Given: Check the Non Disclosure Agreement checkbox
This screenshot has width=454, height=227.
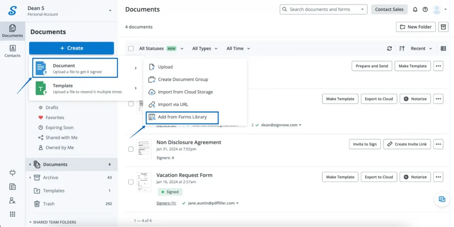Looking at the screenshot, I should tap(131, 149).
